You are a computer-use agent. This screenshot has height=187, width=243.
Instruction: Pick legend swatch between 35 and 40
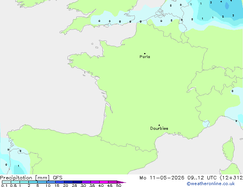[x=95, y=182]
